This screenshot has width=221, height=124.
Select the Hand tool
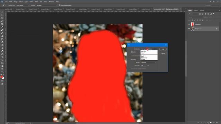[2, 66]
